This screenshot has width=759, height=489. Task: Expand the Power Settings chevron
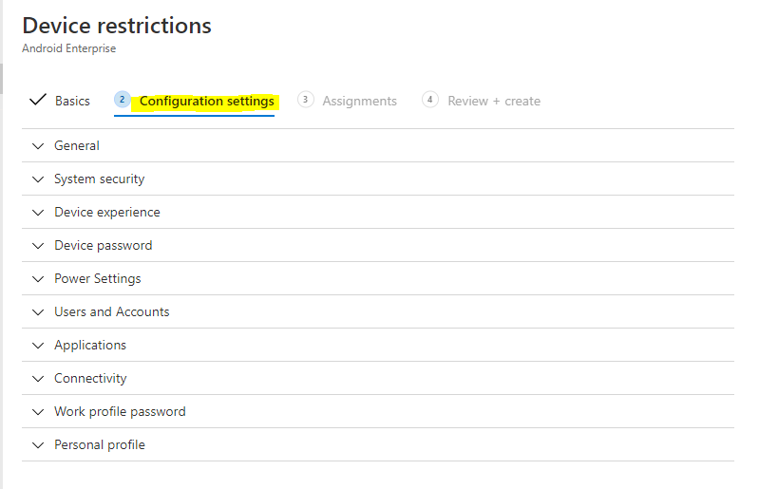pyautogui.click(x=38, y=279)
